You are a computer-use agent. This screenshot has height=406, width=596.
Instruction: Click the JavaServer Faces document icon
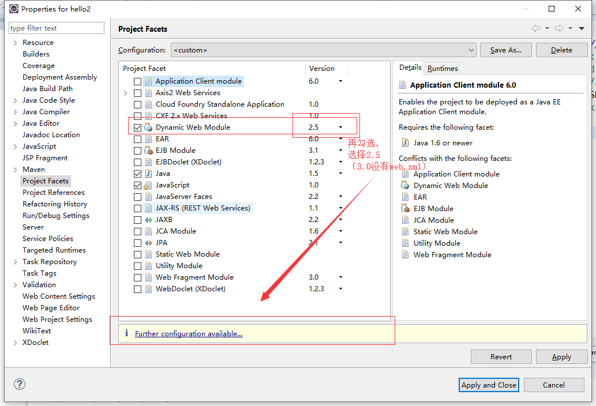(x=148, y=197)
